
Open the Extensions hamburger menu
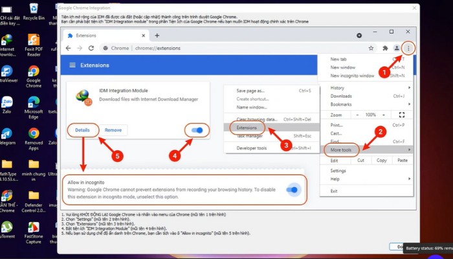click(x=72, y=65)
